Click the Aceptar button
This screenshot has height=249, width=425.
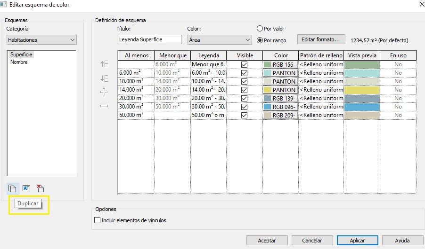tap(267, 240)
